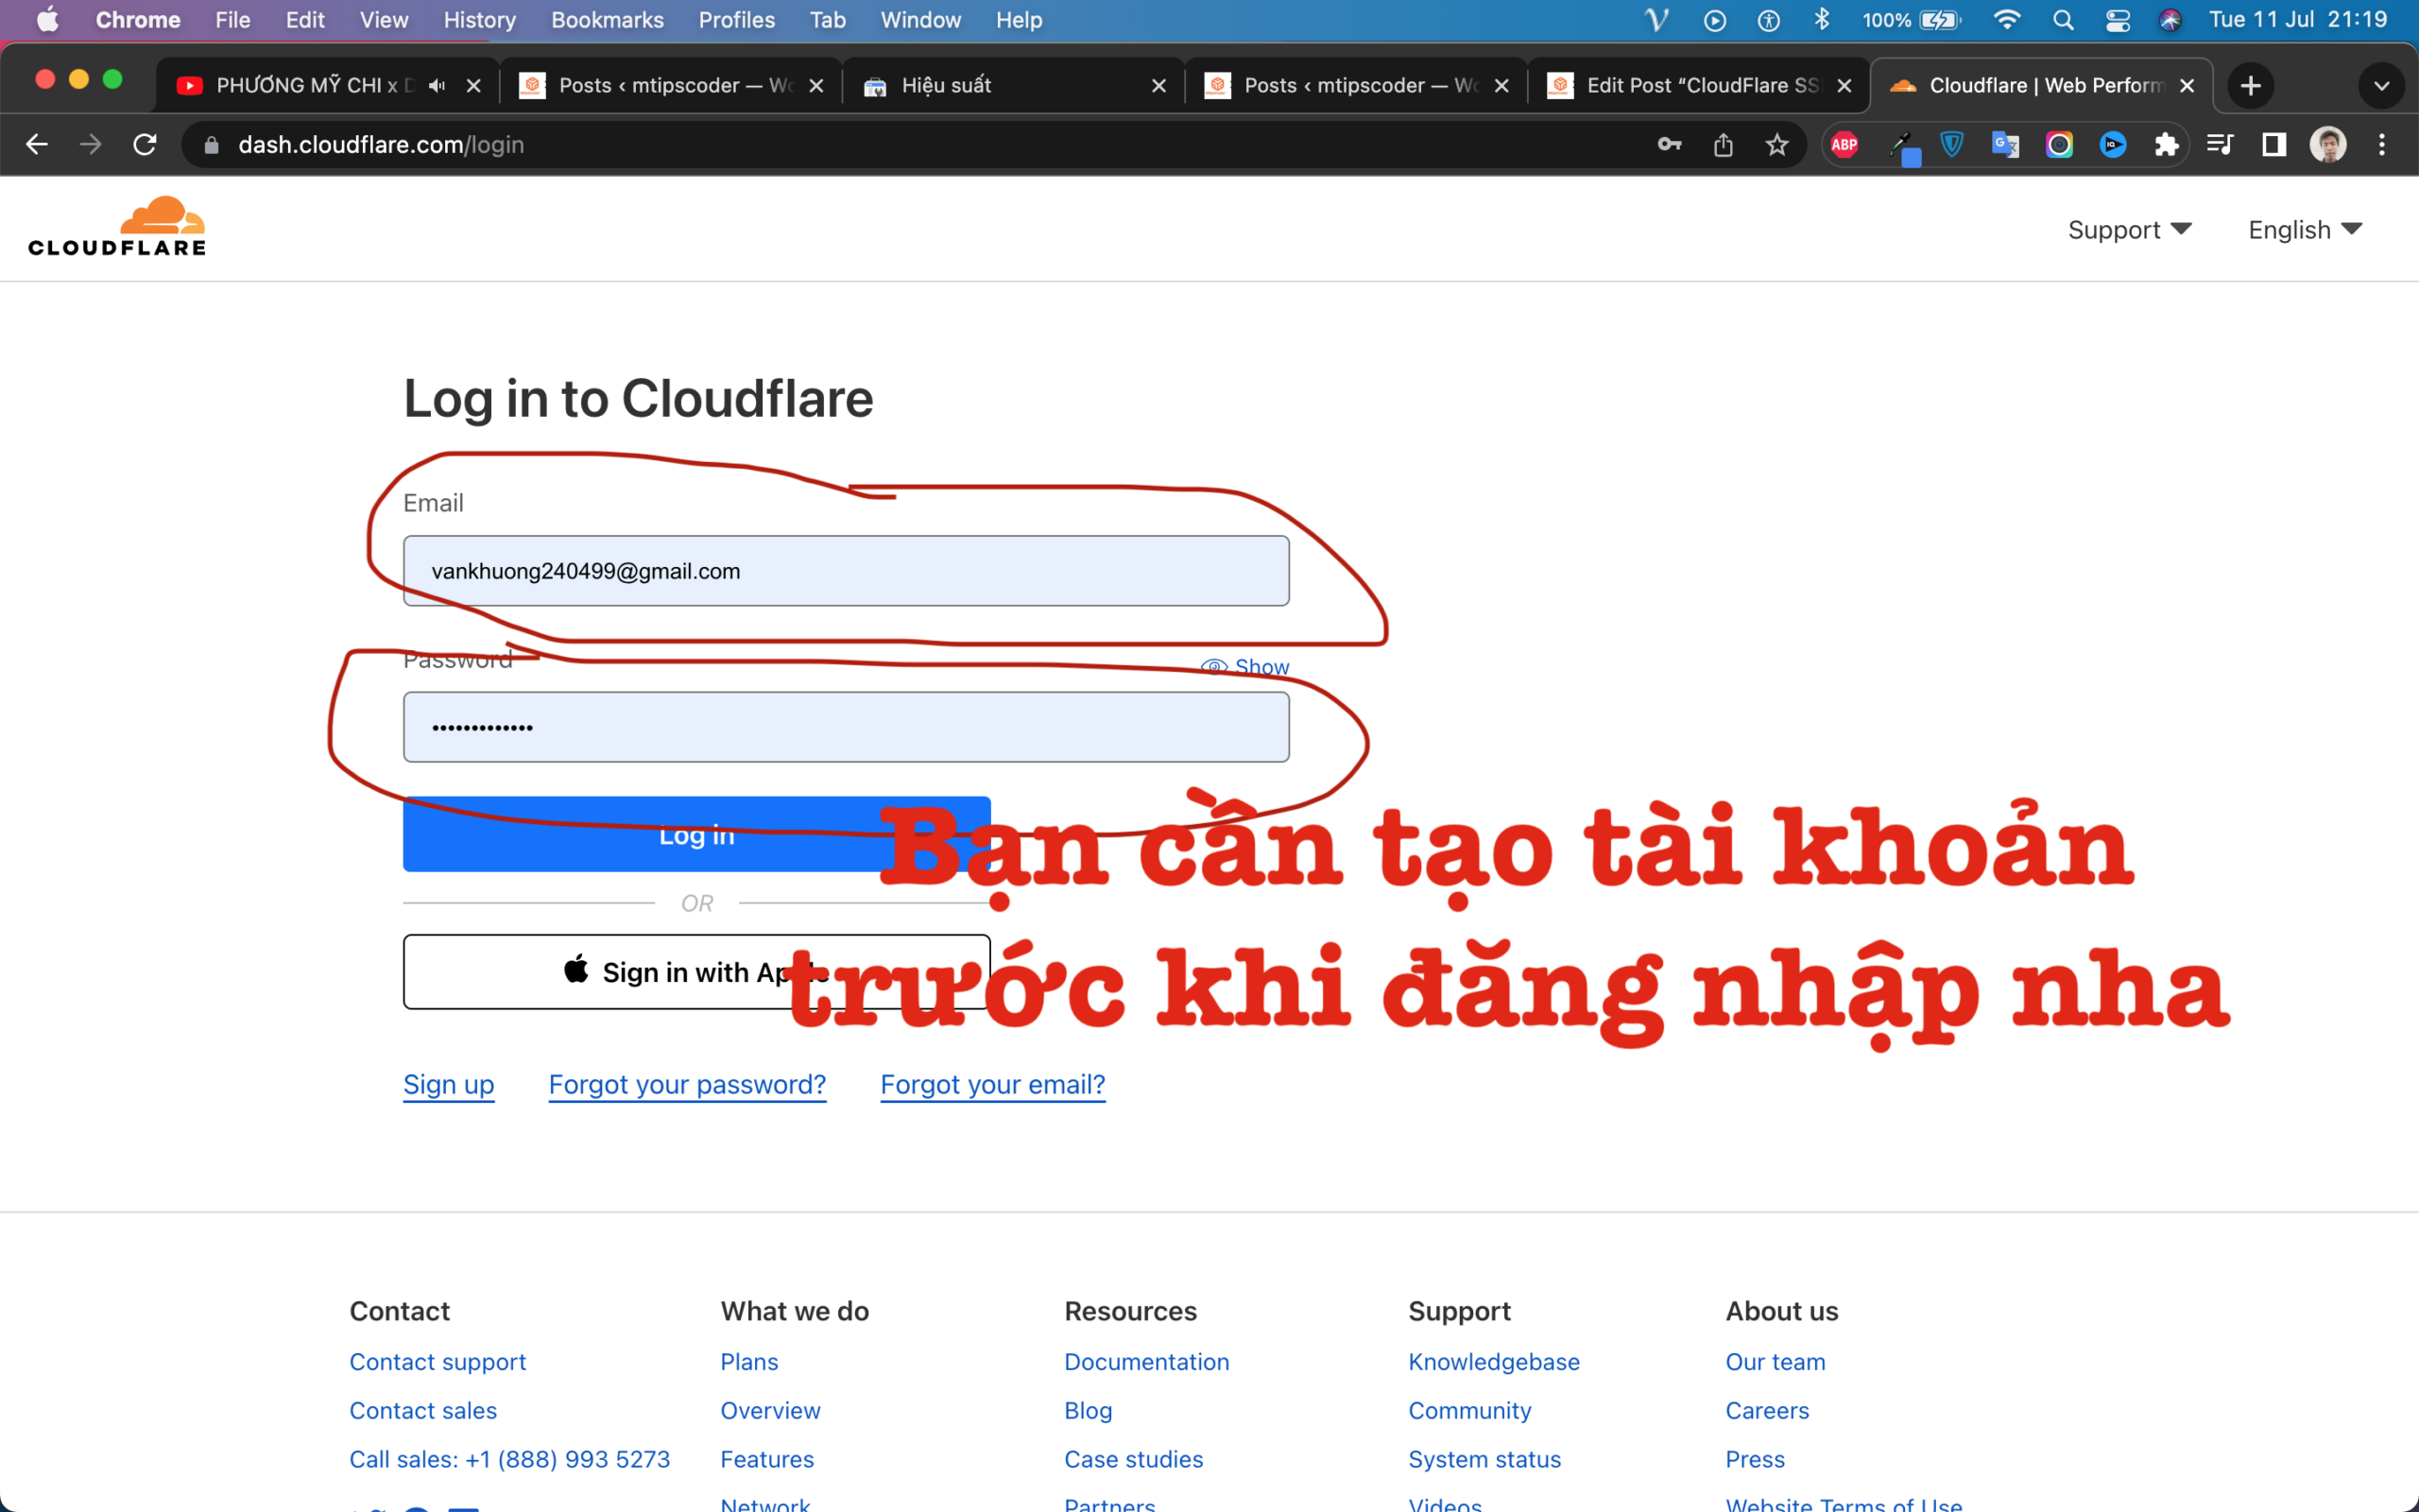Click the browser share icon
This screenshot has width=2419, height=1512.
coord(1723,145)
